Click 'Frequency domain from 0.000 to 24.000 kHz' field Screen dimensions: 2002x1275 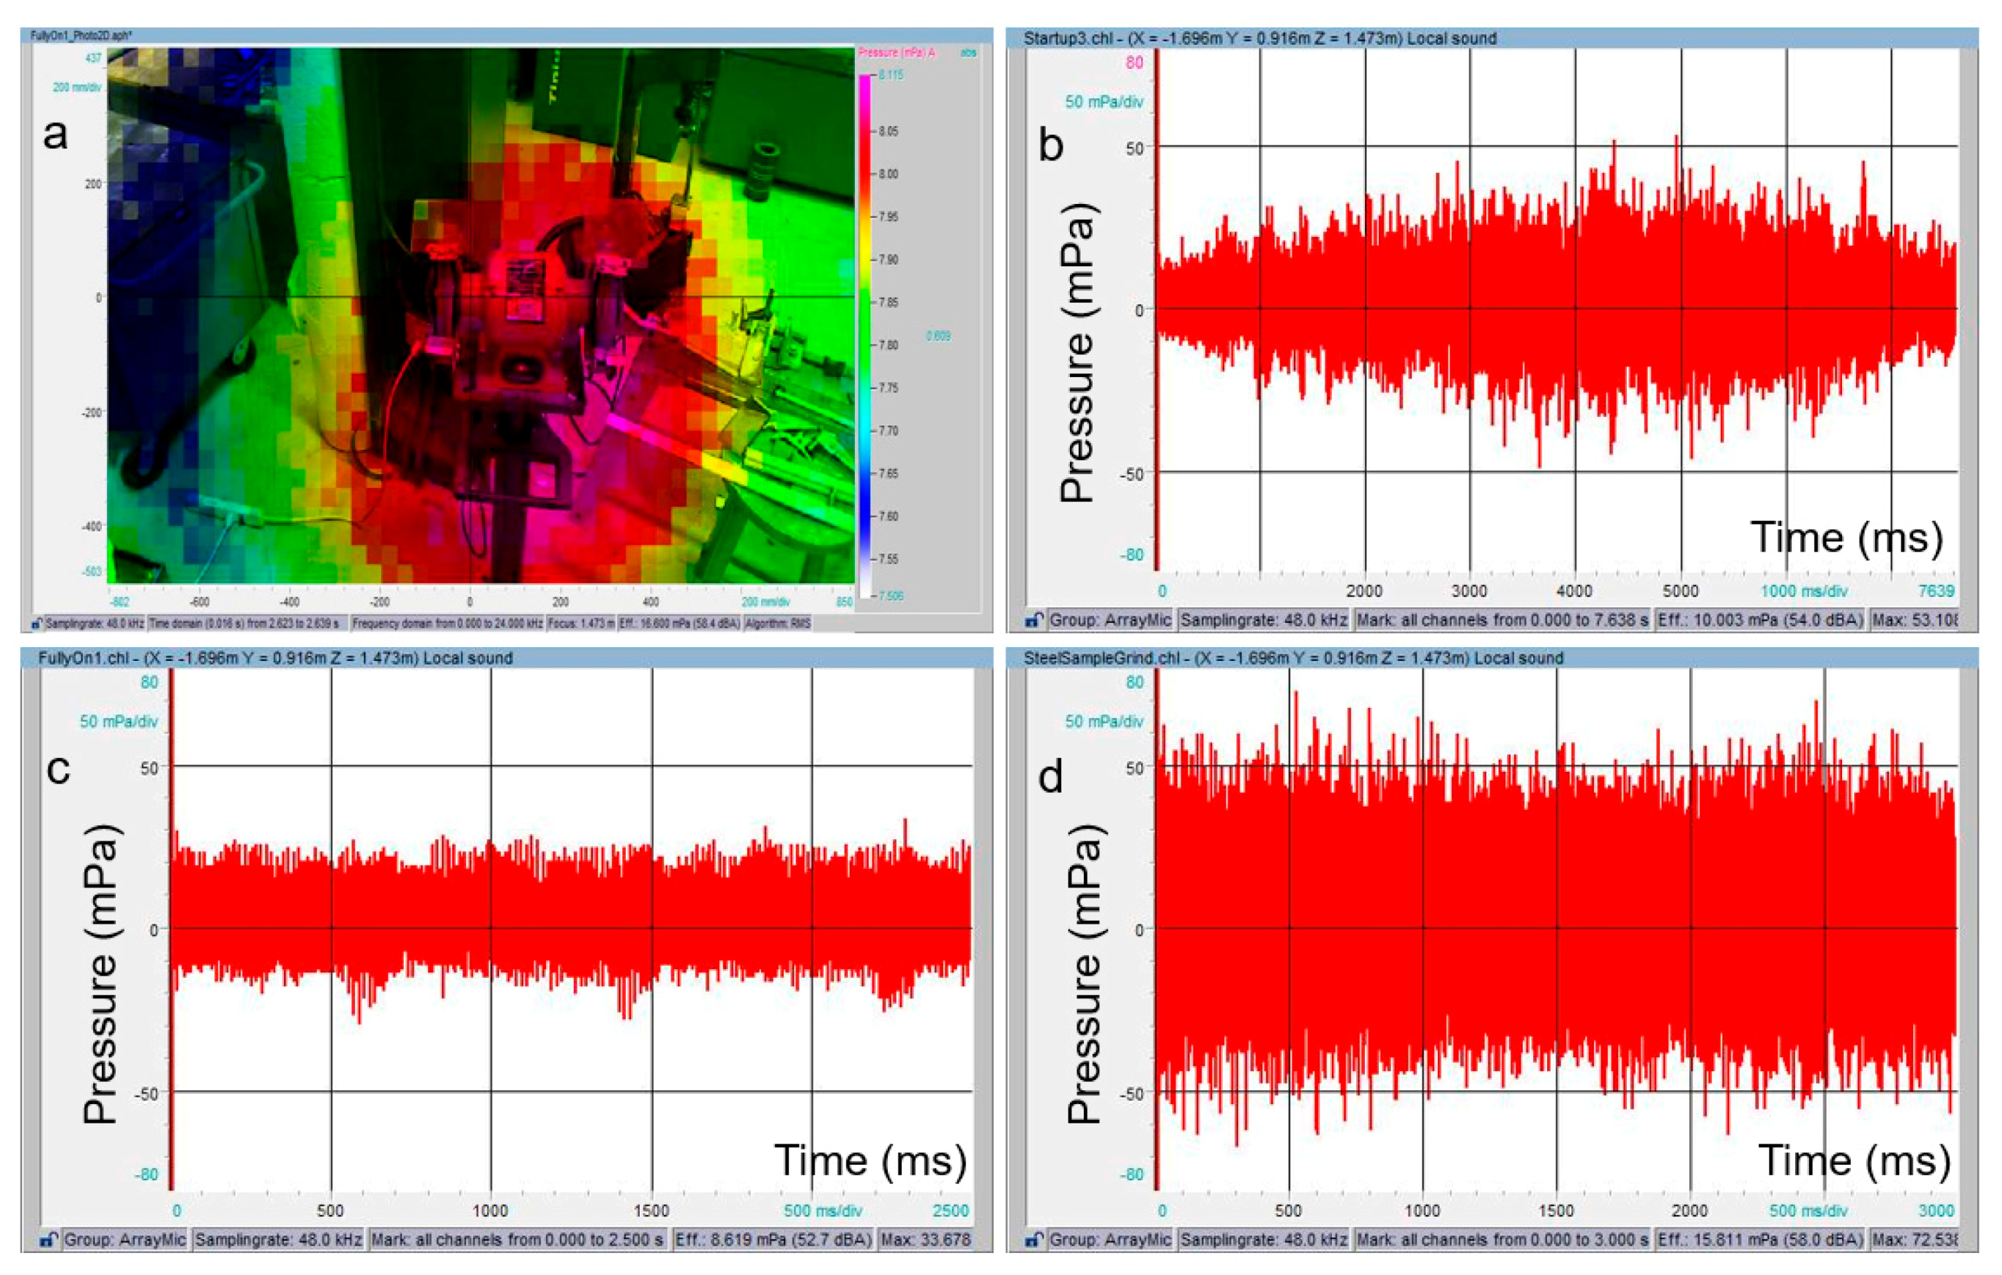(447, 622)
